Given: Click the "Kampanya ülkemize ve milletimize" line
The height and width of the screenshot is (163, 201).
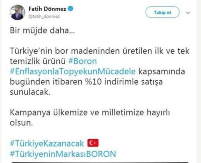Looking at the screenshot, I should tap(90, 112).
